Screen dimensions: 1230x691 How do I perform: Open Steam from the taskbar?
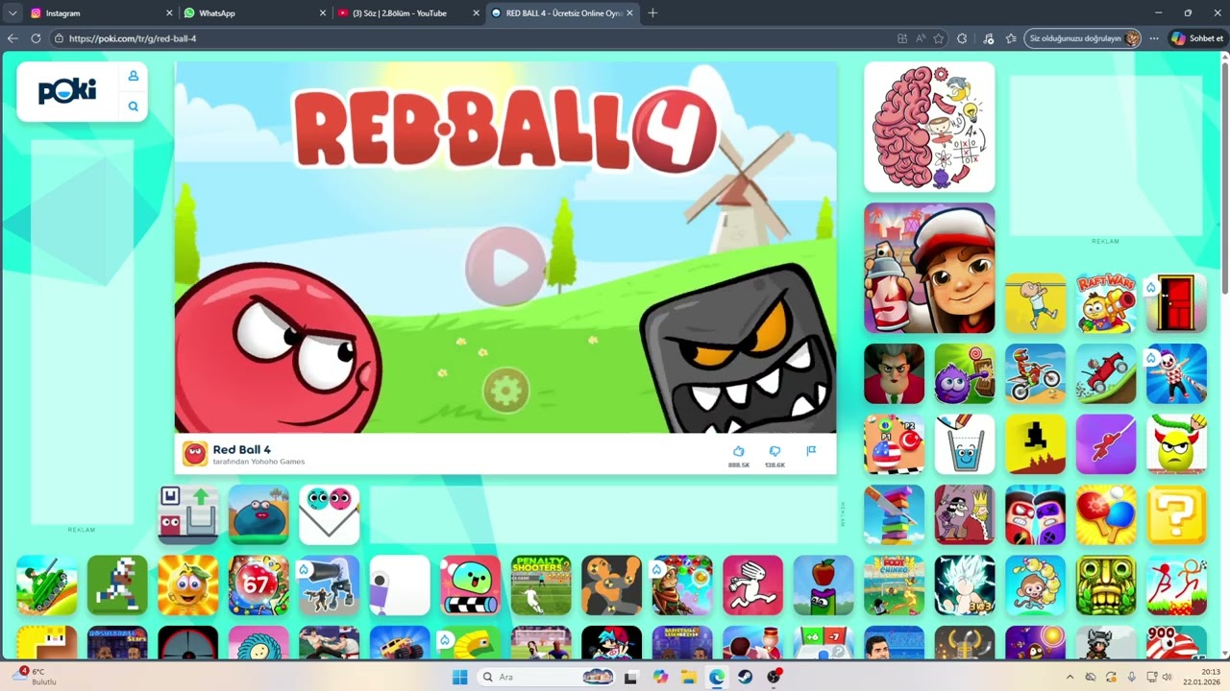pyautogui.click(x=745, y=677)
